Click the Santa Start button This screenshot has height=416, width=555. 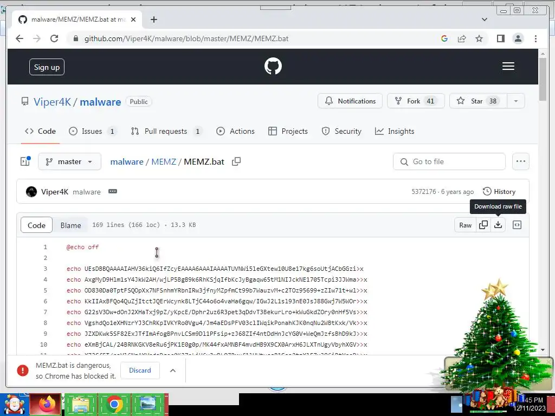click(x=14, y=404)
